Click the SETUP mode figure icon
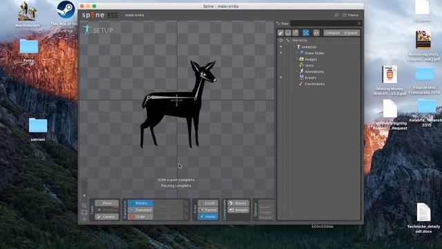The height and width of the screenshot is (249, 442). pyautogui.click(x=86, y=30)
